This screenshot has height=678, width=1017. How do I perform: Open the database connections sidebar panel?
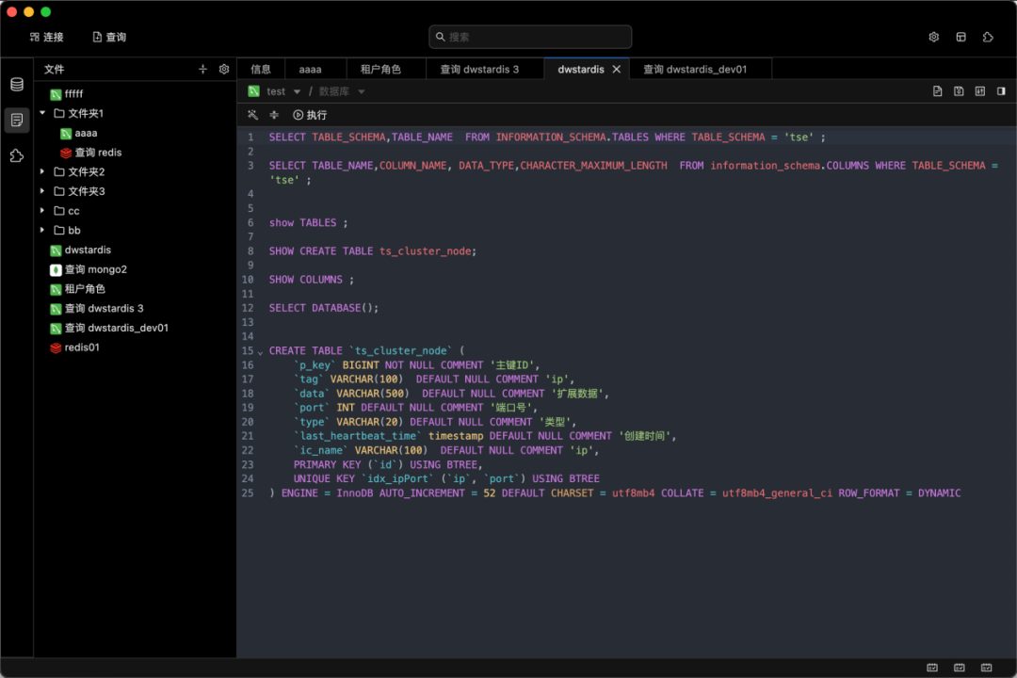(x=17, y=85)
